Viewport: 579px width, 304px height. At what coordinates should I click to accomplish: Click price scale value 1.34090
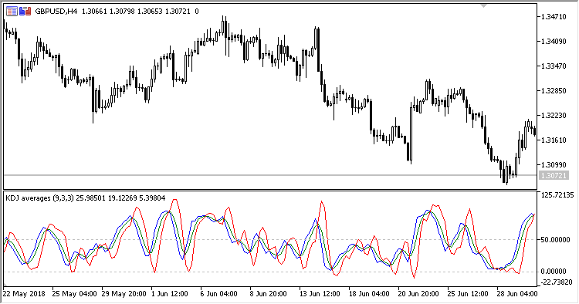pos(554,42)
